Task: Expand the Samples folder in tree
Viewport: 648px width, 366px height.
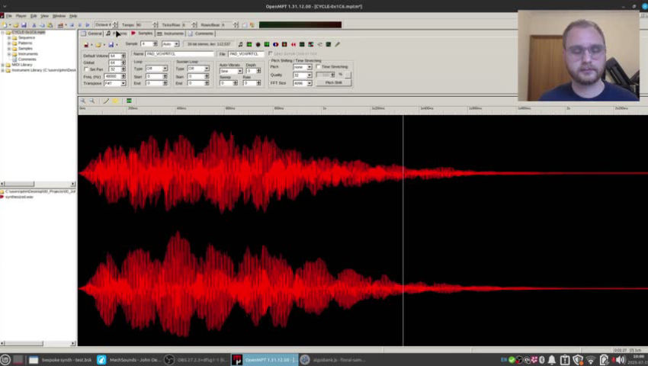Action: [9, 48]
